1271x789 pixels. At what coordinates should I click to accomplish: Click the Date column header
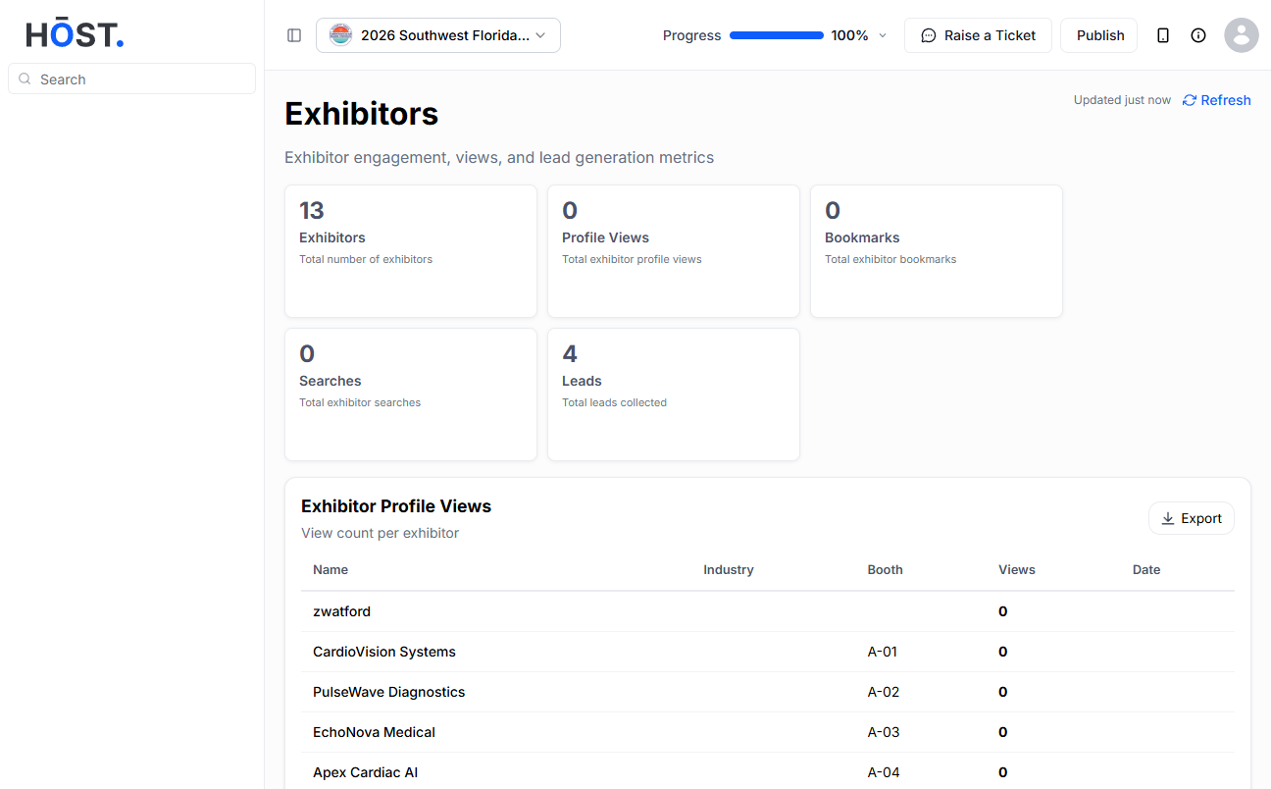pos(1146,569)
